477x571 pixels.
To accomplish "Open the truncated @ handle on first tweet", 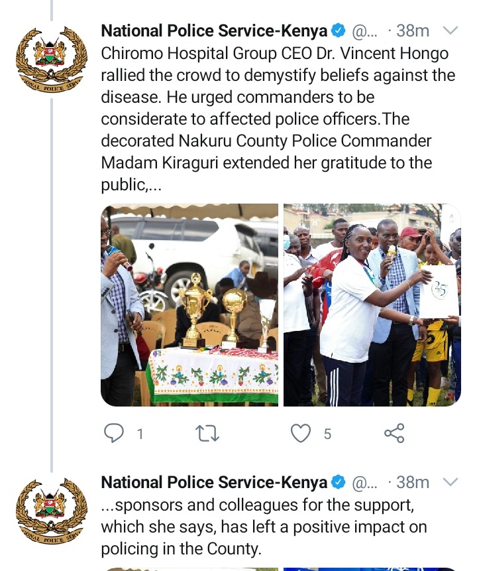I will [x=364, y=32].
